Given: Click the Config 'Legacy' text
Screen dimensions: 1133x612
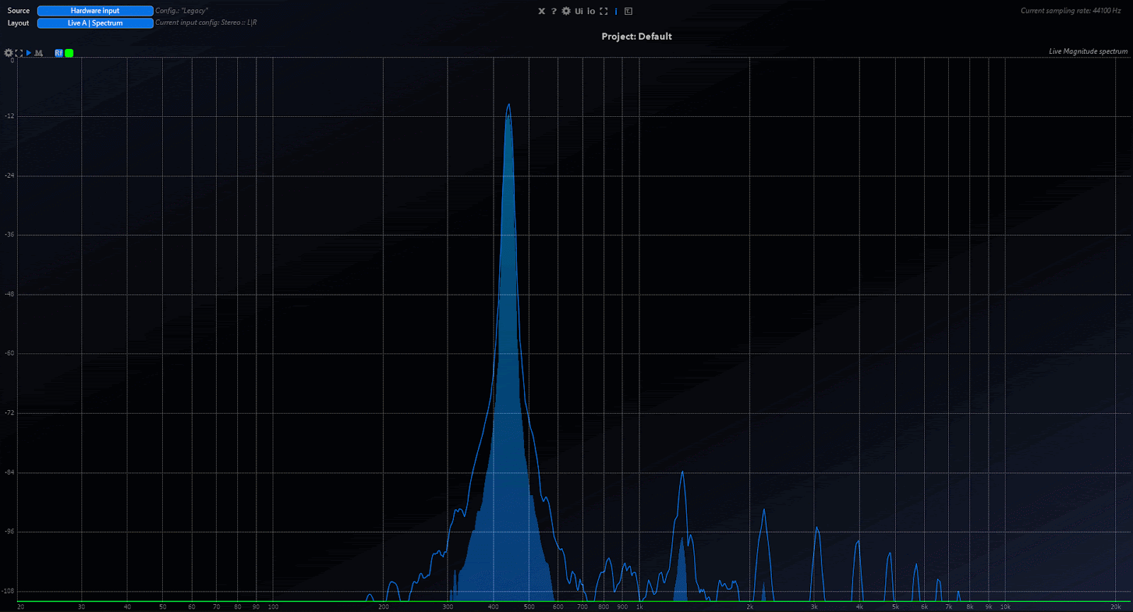Looking at the screenshot, I should click(182, 11).
